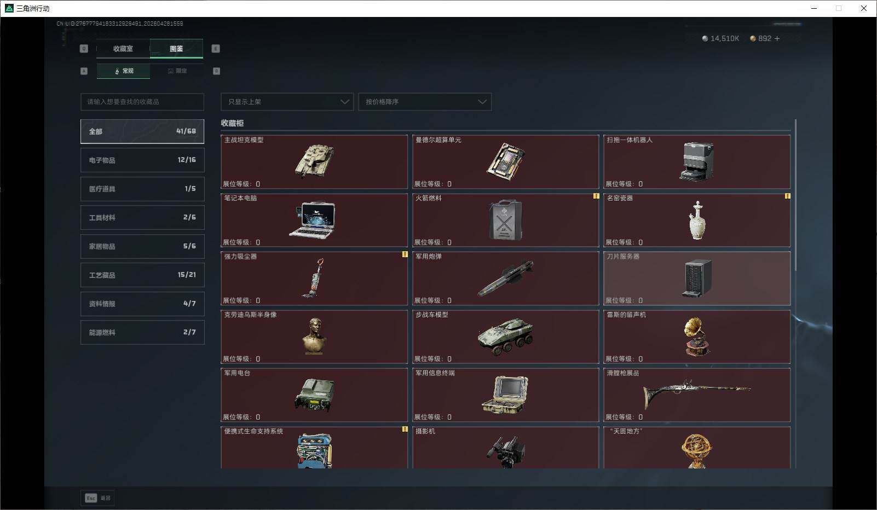Image resolution: width=877 pixels, height=510 pixels.
Task: Switch to the 限定 mode toggle
Action: coord(177,71)
